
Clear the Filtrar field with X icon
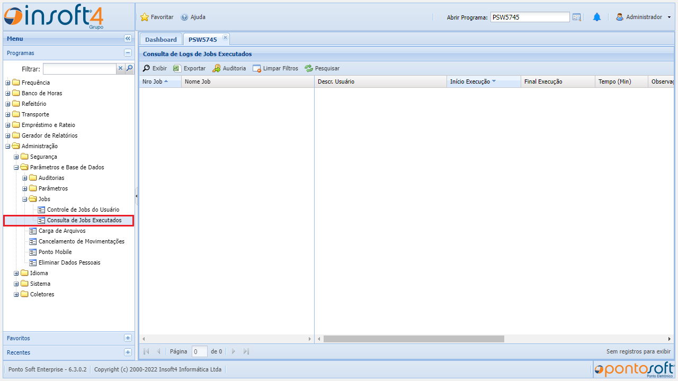[x=120, y=68]
